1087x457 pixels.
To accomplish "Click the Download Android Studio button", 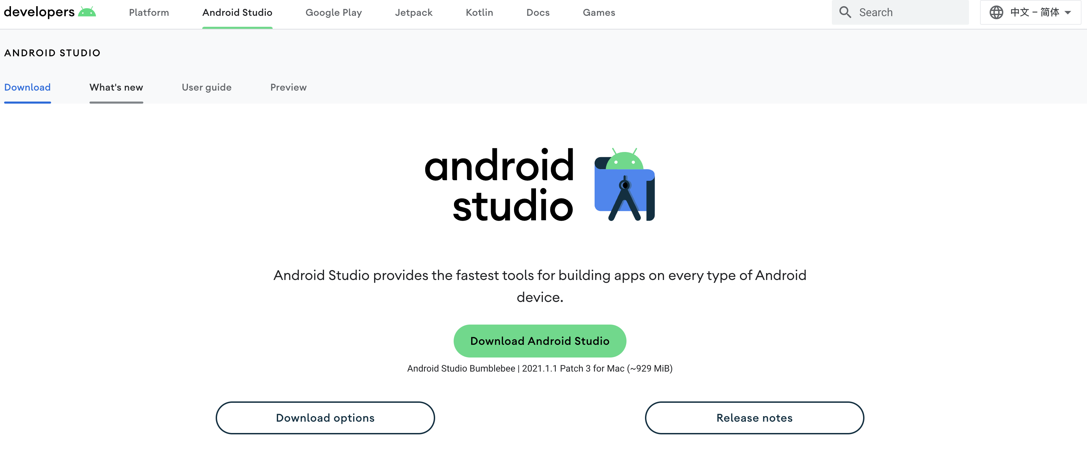I will (540, 341).
